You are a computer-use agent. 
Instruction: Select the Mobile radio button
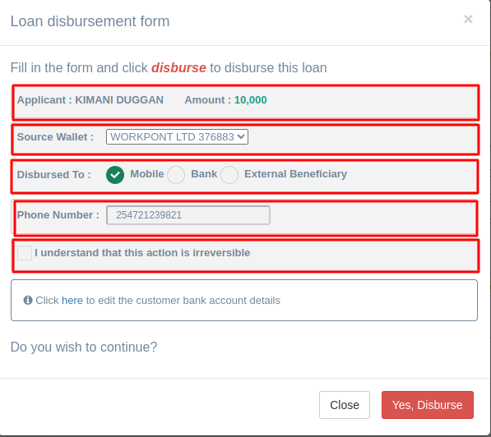[x=115, y=174]
